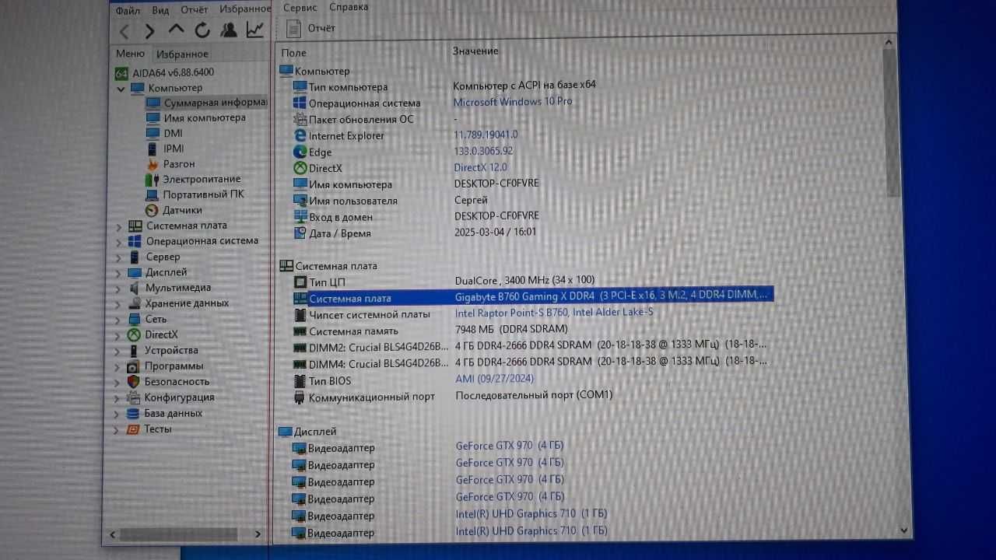Screen dimensions: 996x560
Task: Open the Избранное menu
Action: (x=245, y=9)
